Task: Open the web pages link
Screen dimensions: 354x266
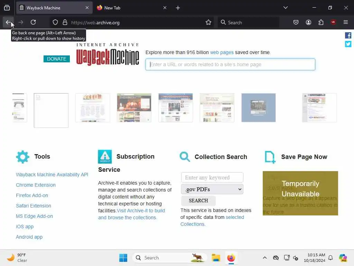Action: [222, 53]
